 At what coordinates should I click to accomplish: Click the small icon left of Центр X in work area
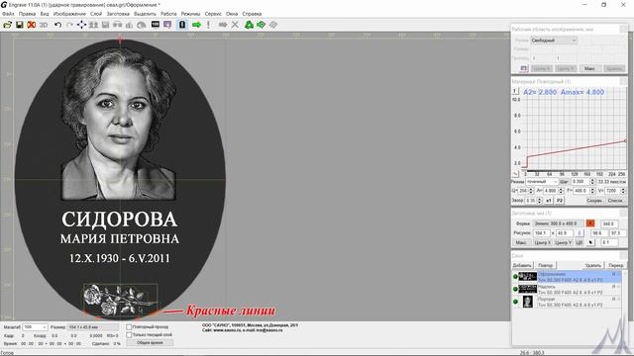point(524,68)
